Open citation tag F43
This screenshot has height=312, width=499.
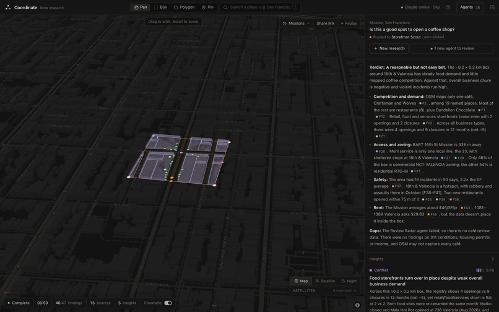pyautogui.click(x=466, y=208)
